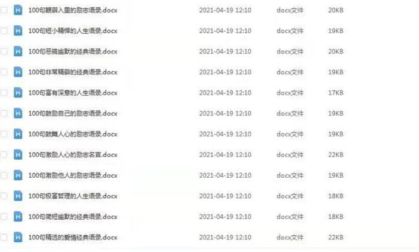
Task: Click the Word icon for 100句鼓舞人心的励志语录.docx
Action: (18, 134)
